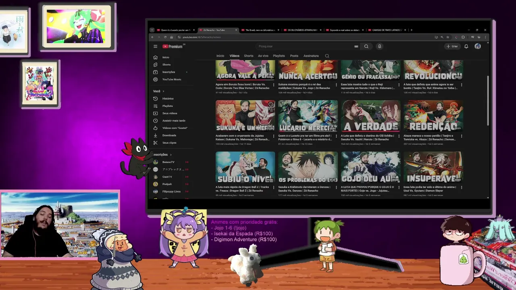Open options menu for the Boruto Vs. Code video
The height and width of the screenshot is (290, 516).
point(273,85)
